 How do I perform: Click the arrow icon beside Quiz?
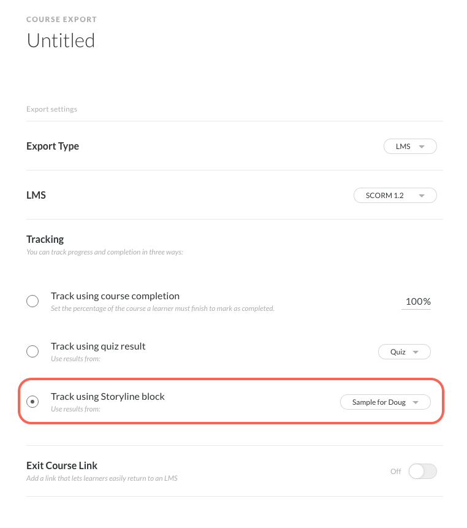(416, 352)
